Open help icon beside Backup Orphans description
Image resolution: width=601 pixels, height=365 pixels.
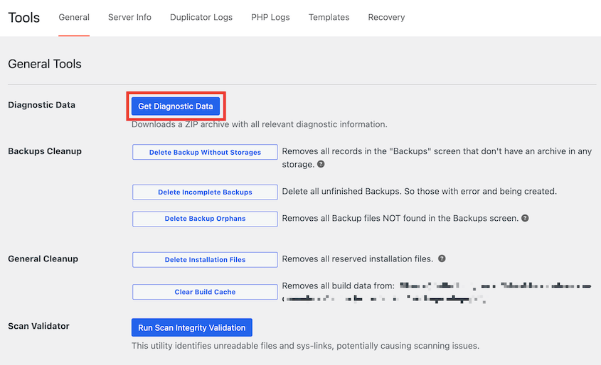[525, 218]
